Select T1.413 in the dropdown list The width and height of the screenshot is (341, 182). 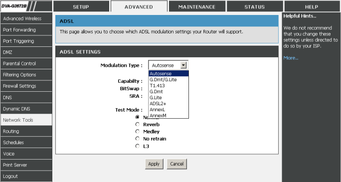tap(169, 85)
